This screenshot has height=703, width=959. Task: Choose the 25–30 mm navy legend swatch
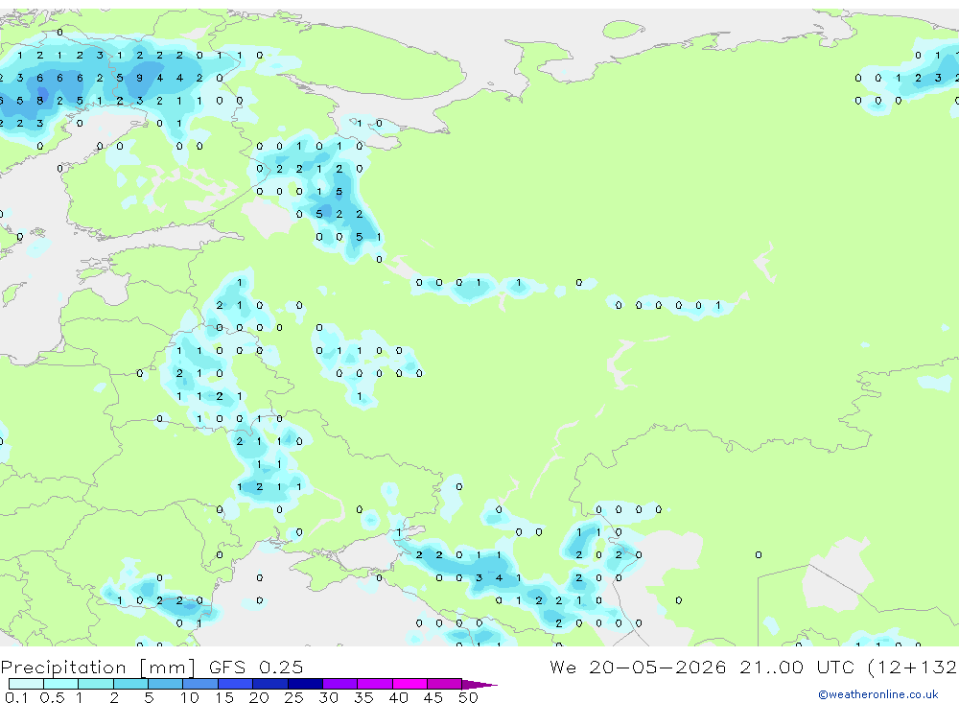(305, 684)
